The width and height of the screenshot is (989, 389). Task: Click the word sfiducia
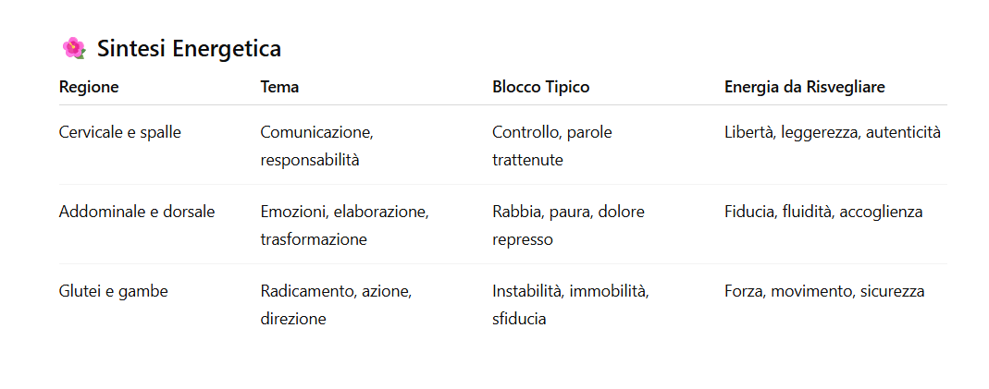point(519,319)
